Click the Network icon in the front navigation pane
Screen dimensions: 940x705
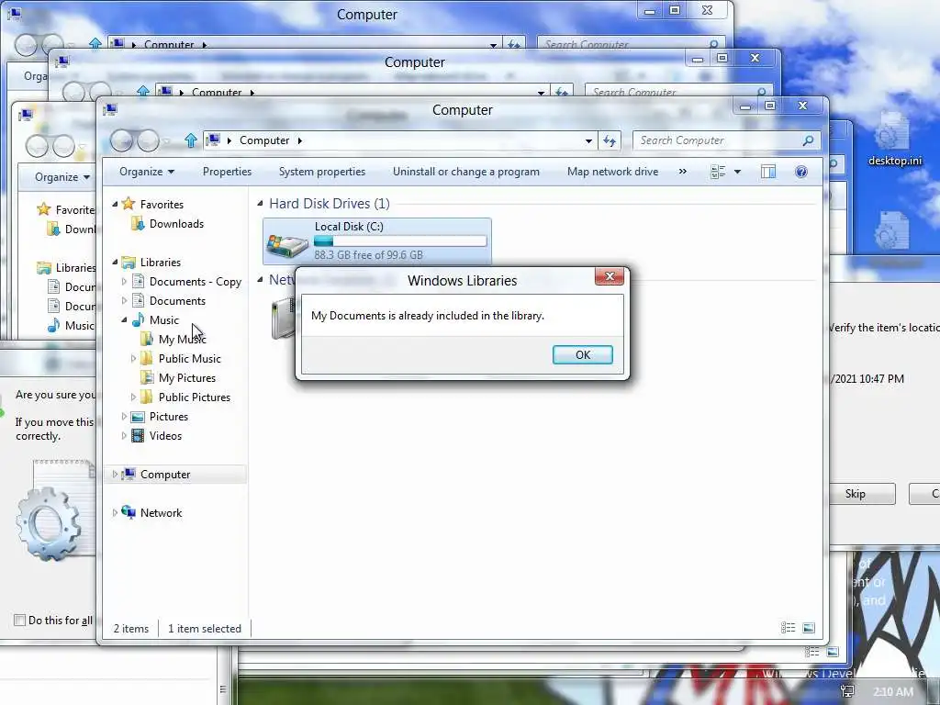pos(129,512)
